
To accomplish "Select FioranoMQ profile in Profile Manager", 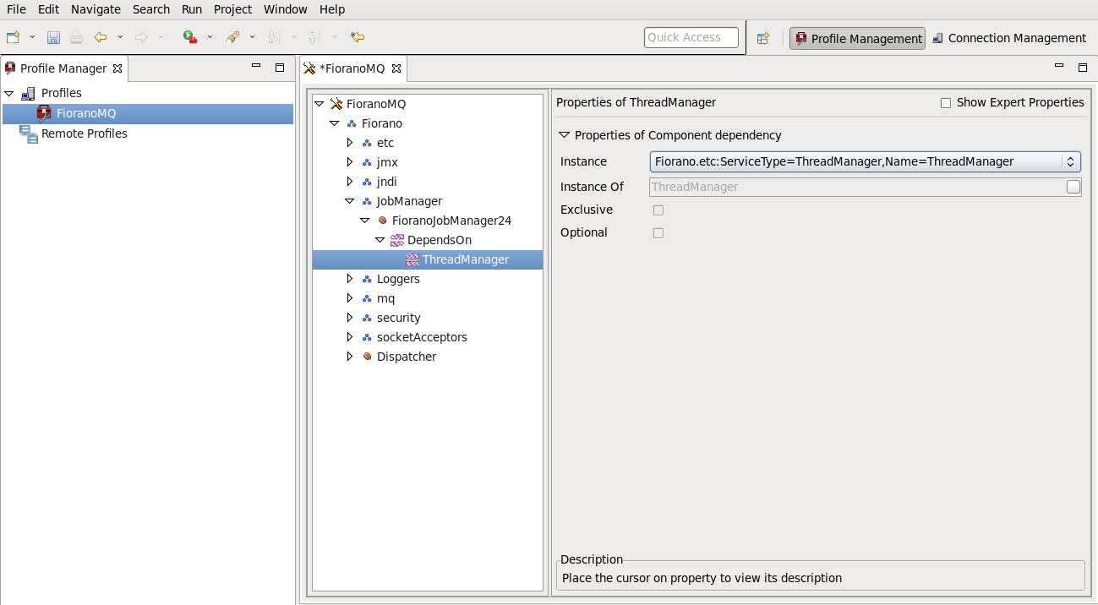I will (148, 113).
